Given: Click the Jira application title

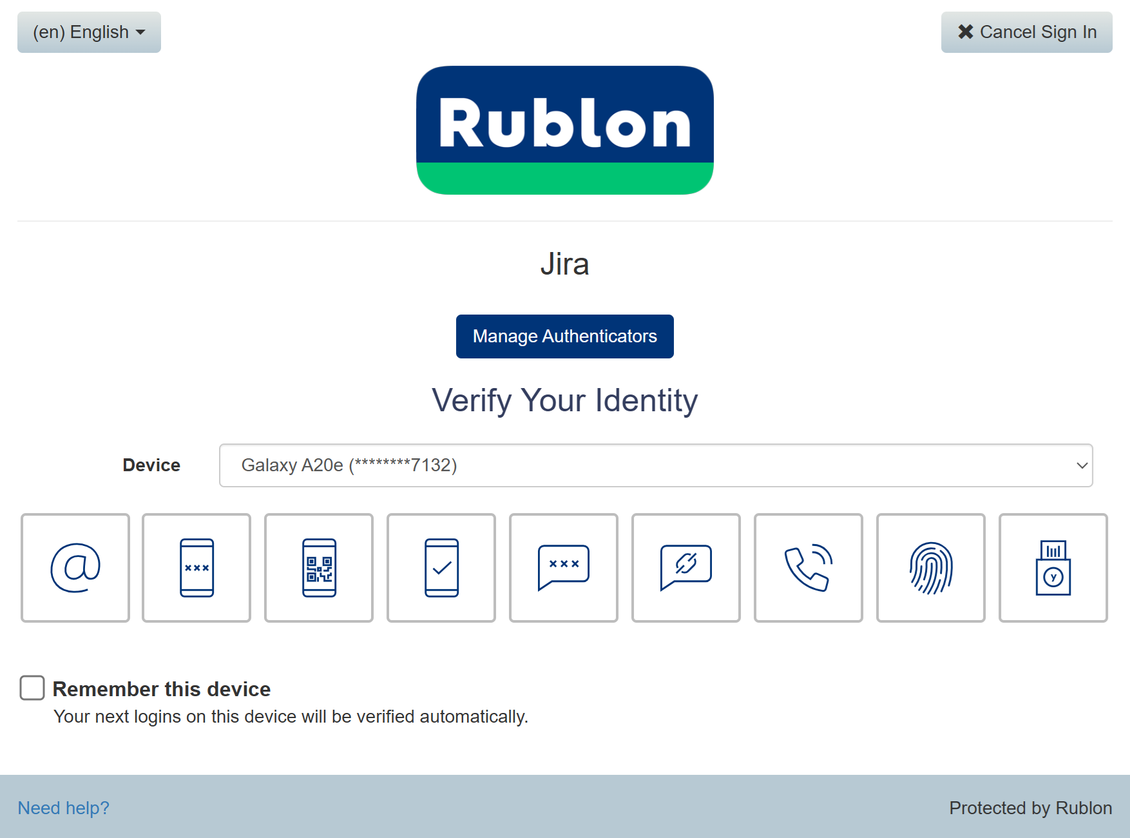Looking at the screenshot, I should pos(565,264).
